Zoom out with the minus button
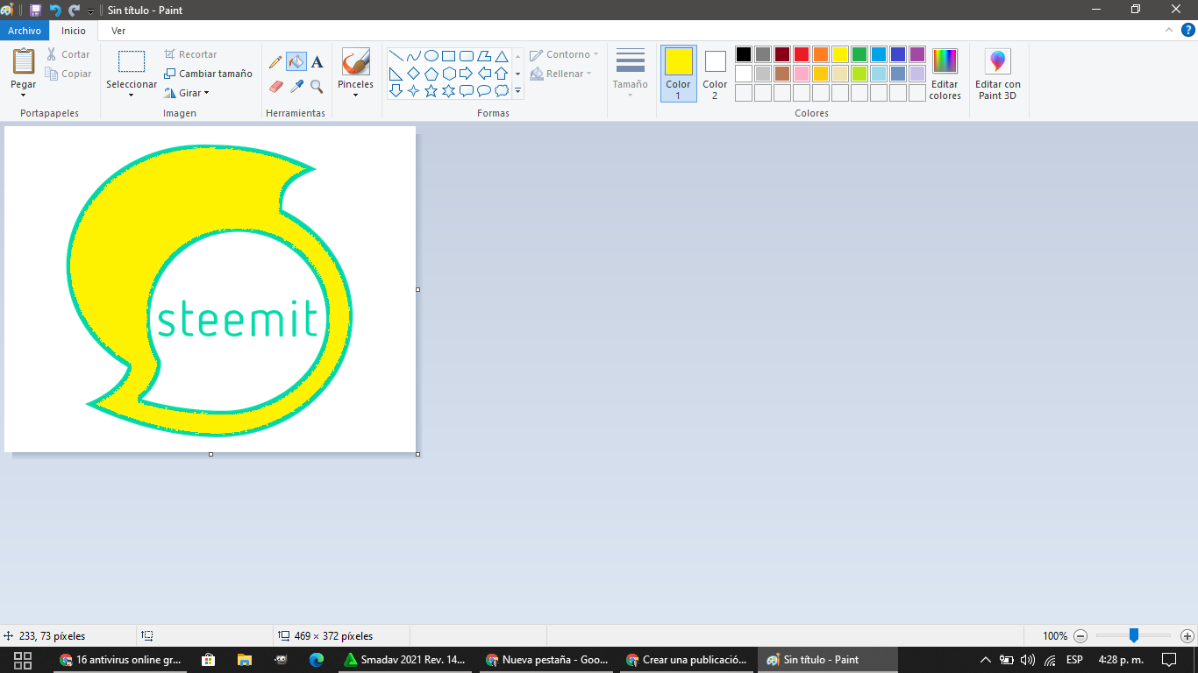Screen dimensions: 1198x673 pos(1080,636)
